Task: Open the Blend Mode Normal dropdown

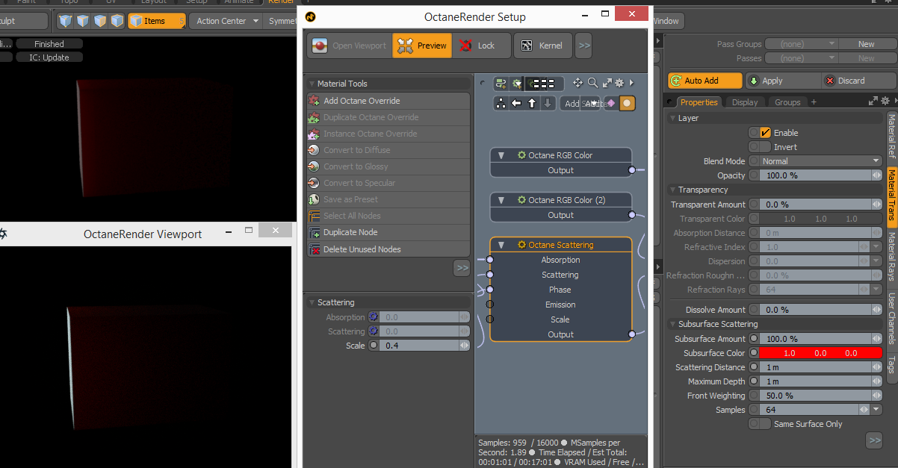Action: pos(821,161)
